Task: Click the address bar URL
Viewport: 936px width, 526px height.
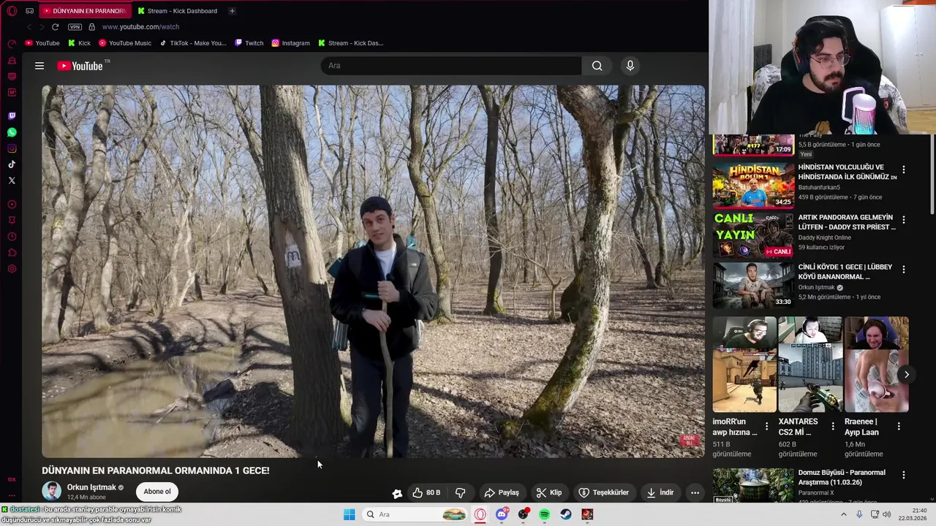Action: coord(140,27)
